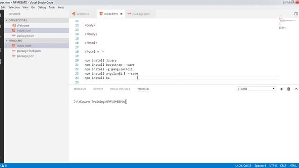This screenshot has width=299, height=168.
Task: Click 'Ln 24, Col 15' in status bar
Action: coord(243,166)
